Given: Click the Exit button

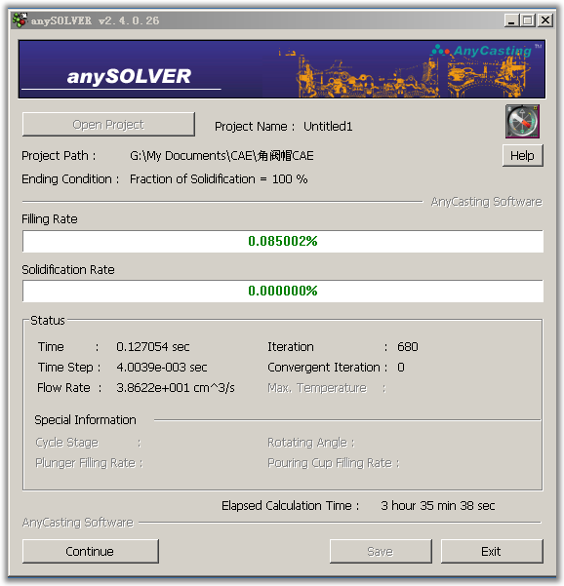Looking at the screenshot, I should [x=492, y=551].
